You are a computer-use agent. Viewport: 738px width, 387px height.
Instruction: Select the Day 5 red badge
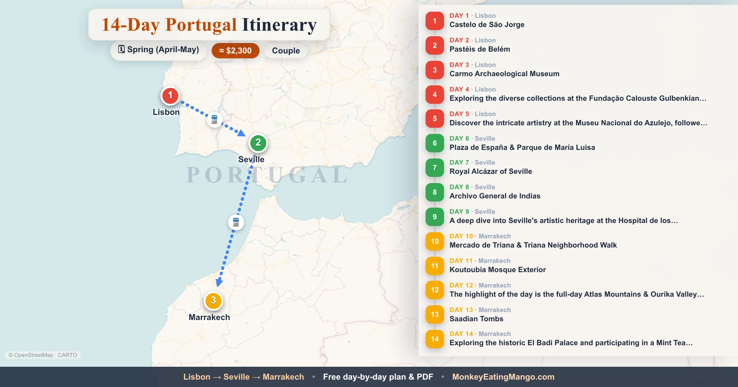point(434,119)
